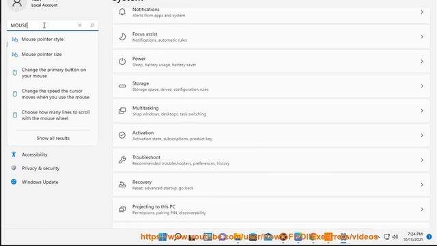
Task: Click the Windows Update sync icon
Action: (x=14, y=182)
